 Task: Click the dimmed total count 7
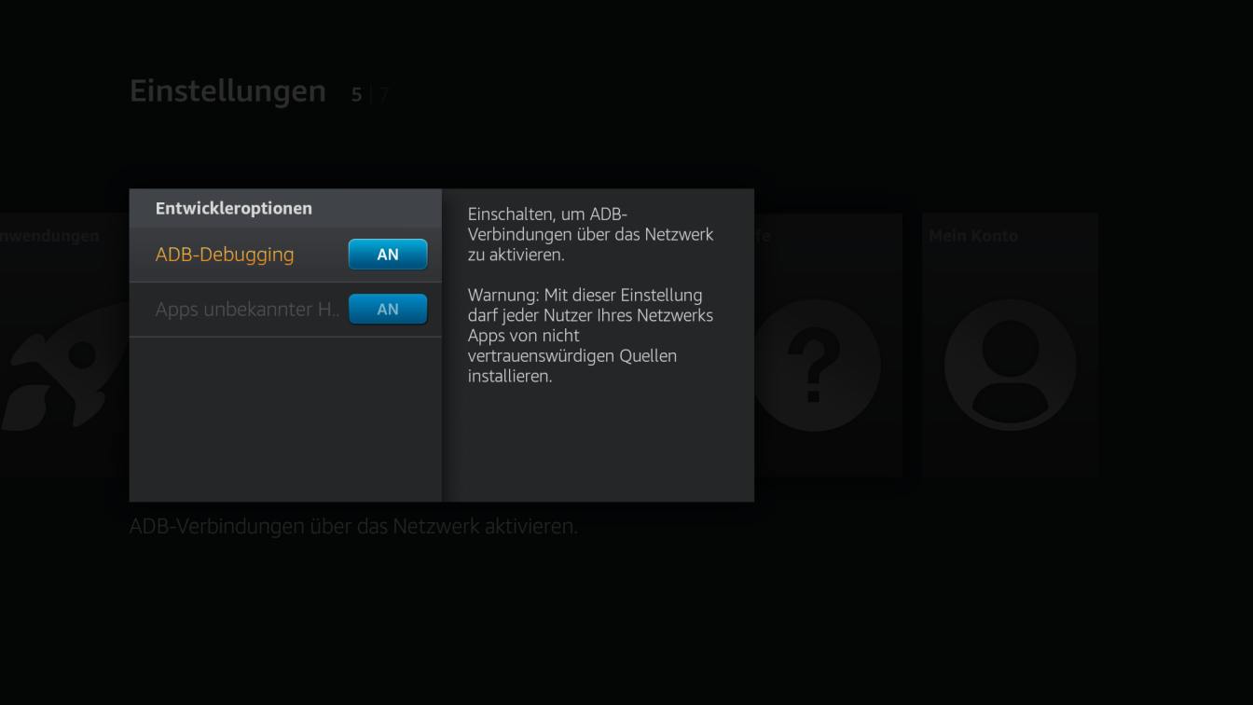click(x=383, y=94)
